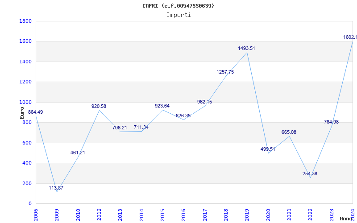
Task: Click the 764.98 data label
Action: point(331,122)
